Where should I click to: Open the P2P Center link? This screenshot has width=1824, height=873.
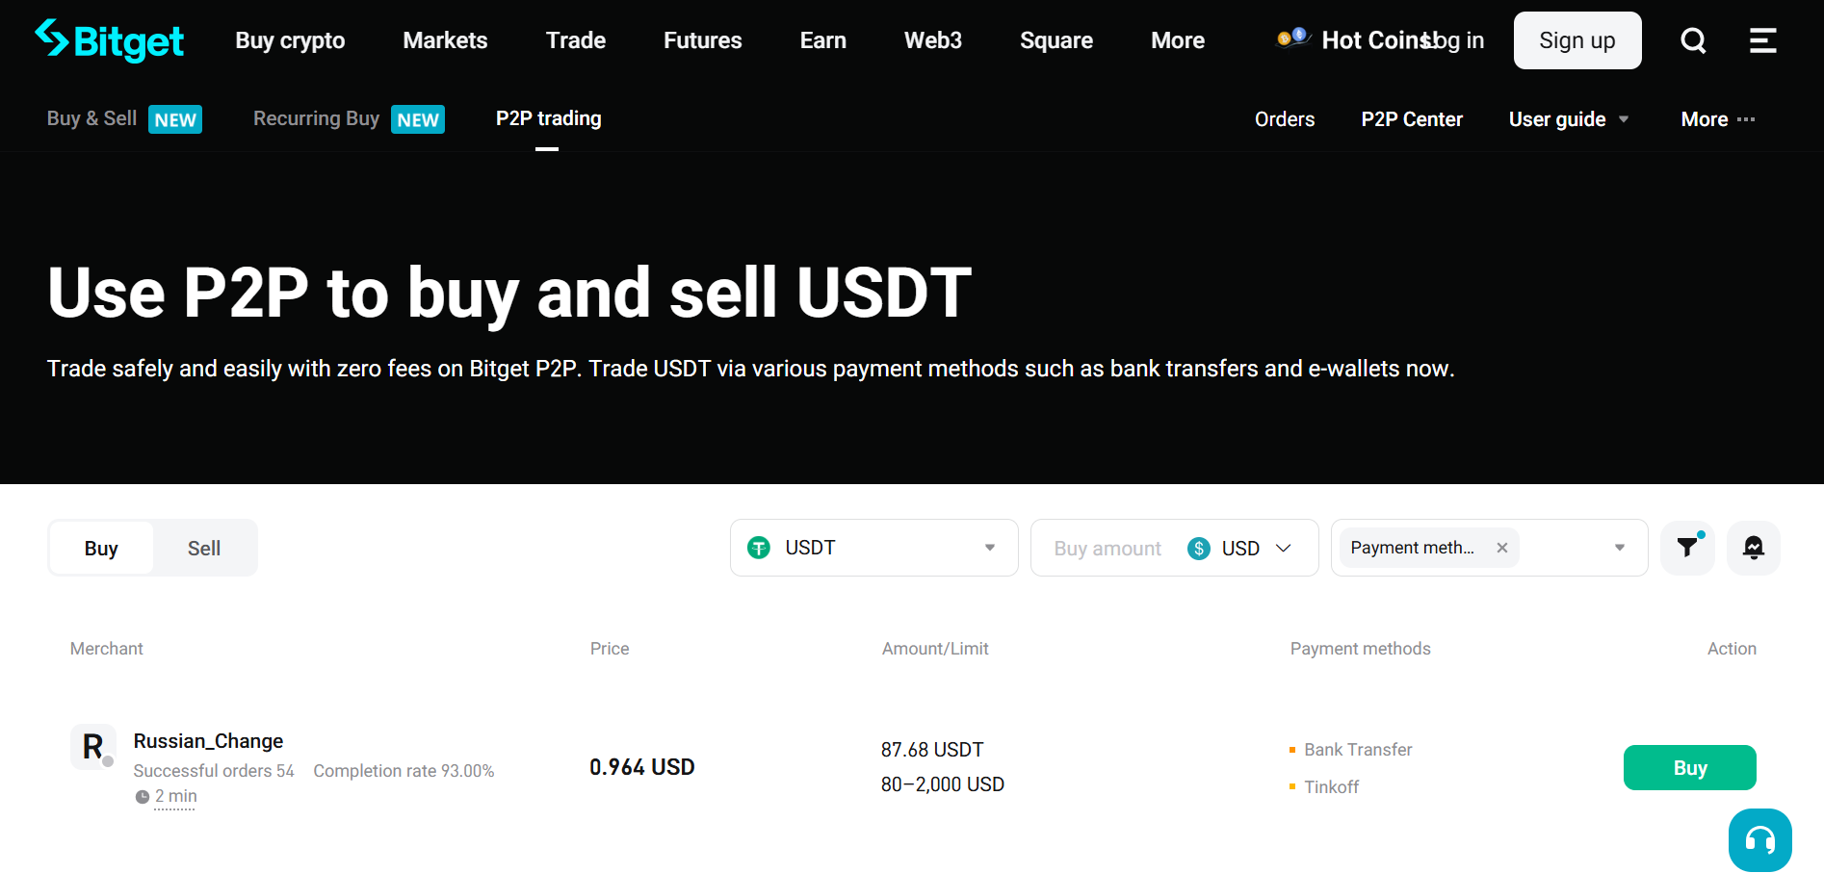(x=1412, y=118)
